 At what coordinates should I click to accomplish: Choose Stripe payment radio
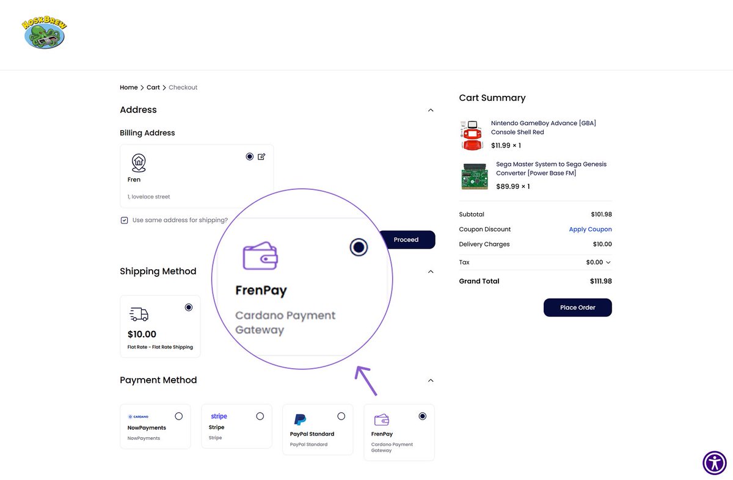(260, 416)
